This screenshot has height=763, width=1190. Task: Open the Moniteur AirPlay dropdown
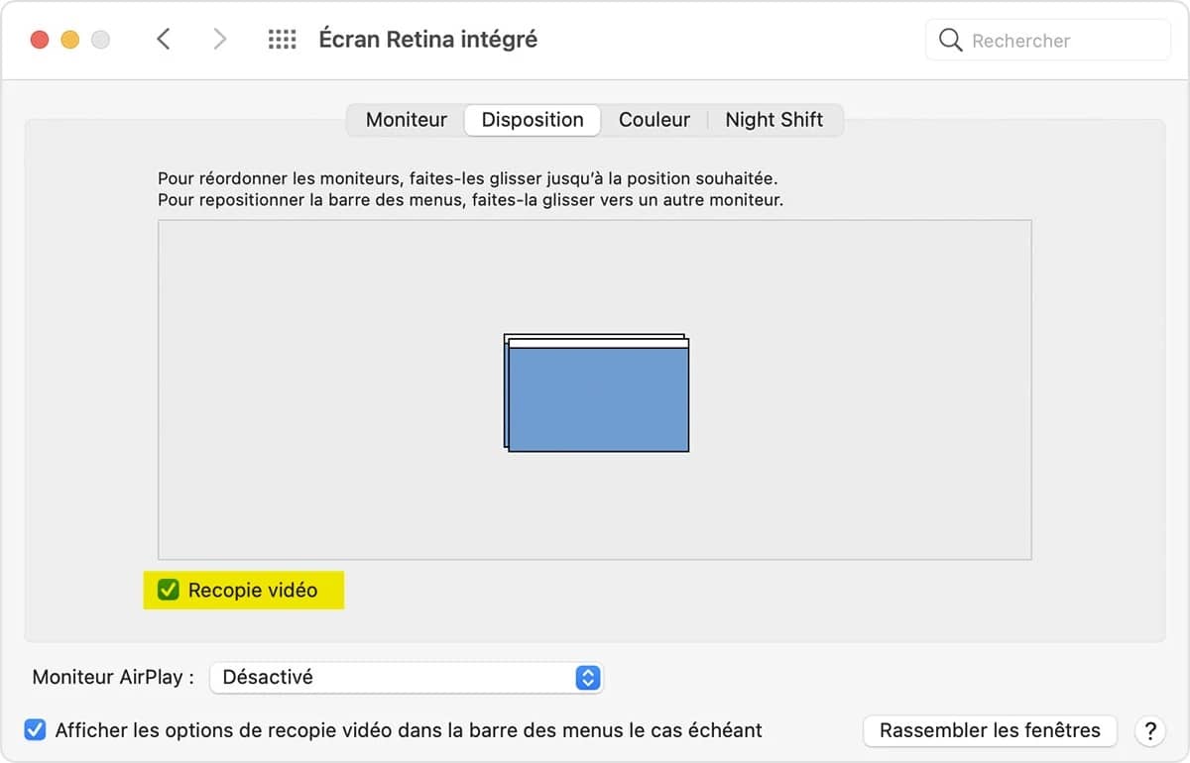click(407, 678)
